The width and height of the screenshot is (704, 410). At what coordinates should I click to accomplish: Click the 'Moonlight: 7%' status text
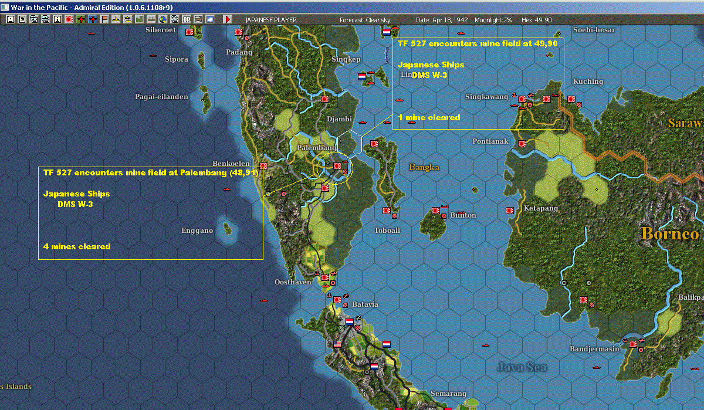(x=493, y=20)
